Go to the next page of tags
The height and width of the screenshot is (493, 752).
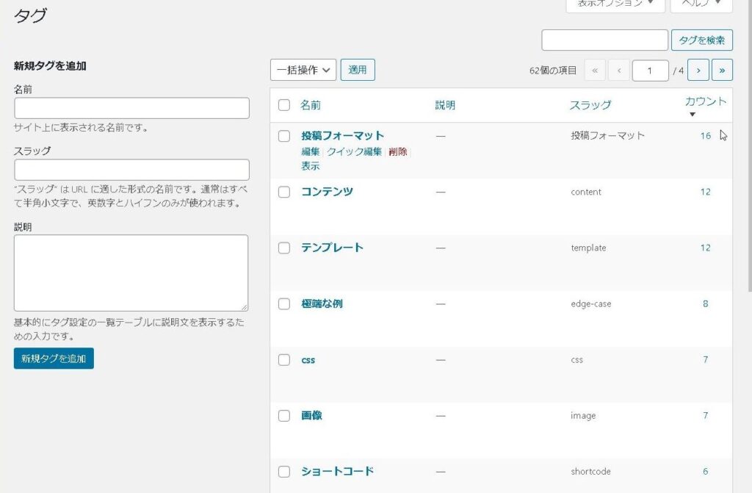click(x=698, y=71)
